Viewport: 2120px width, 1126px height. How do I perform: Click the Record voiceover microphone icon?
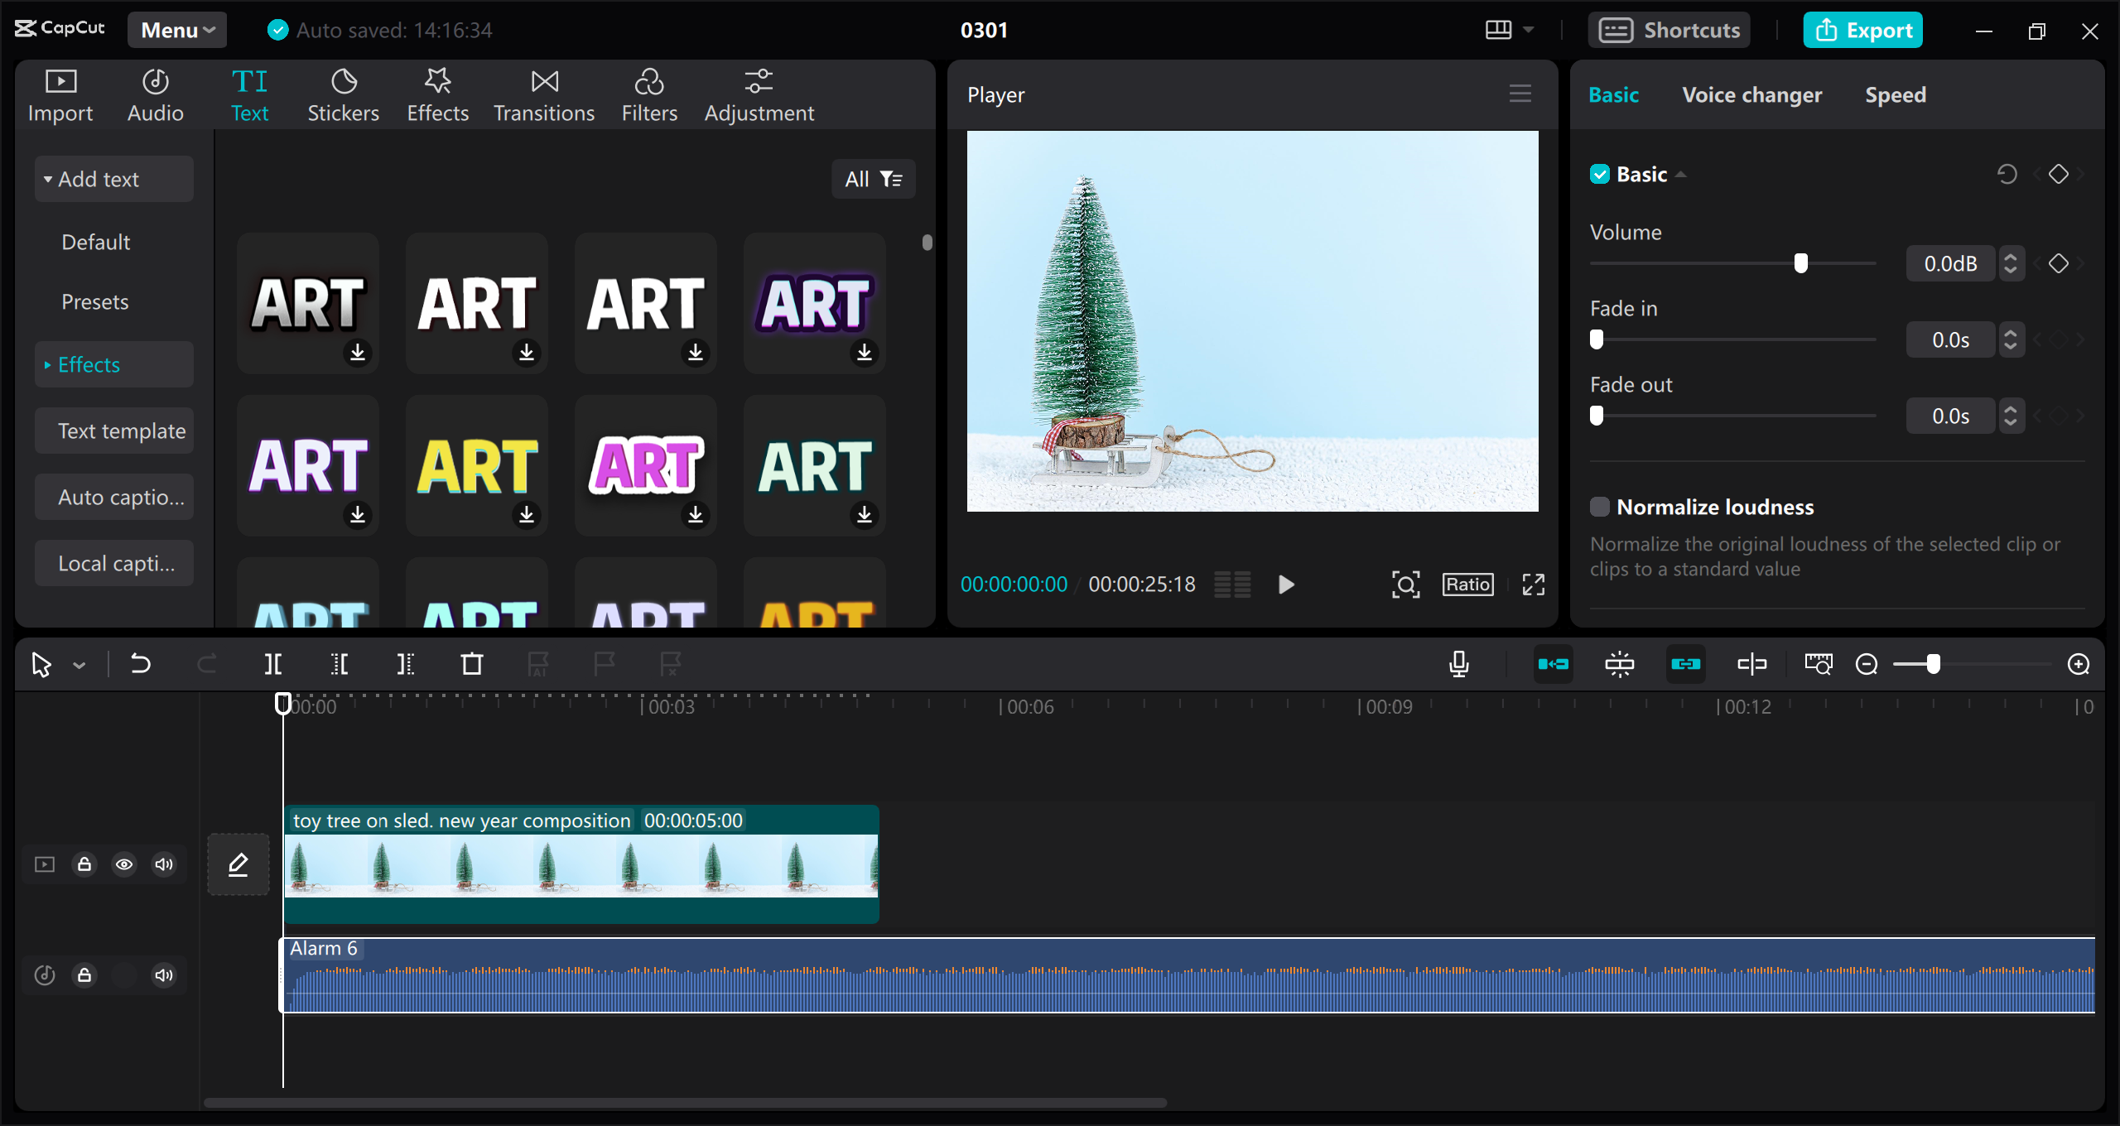coord(1458,663)
